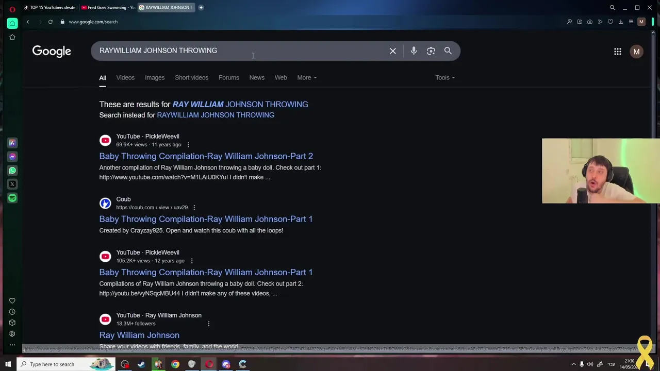Open Ray William Johnson channel link
The image size is (660, 371).
click(139, 335)
